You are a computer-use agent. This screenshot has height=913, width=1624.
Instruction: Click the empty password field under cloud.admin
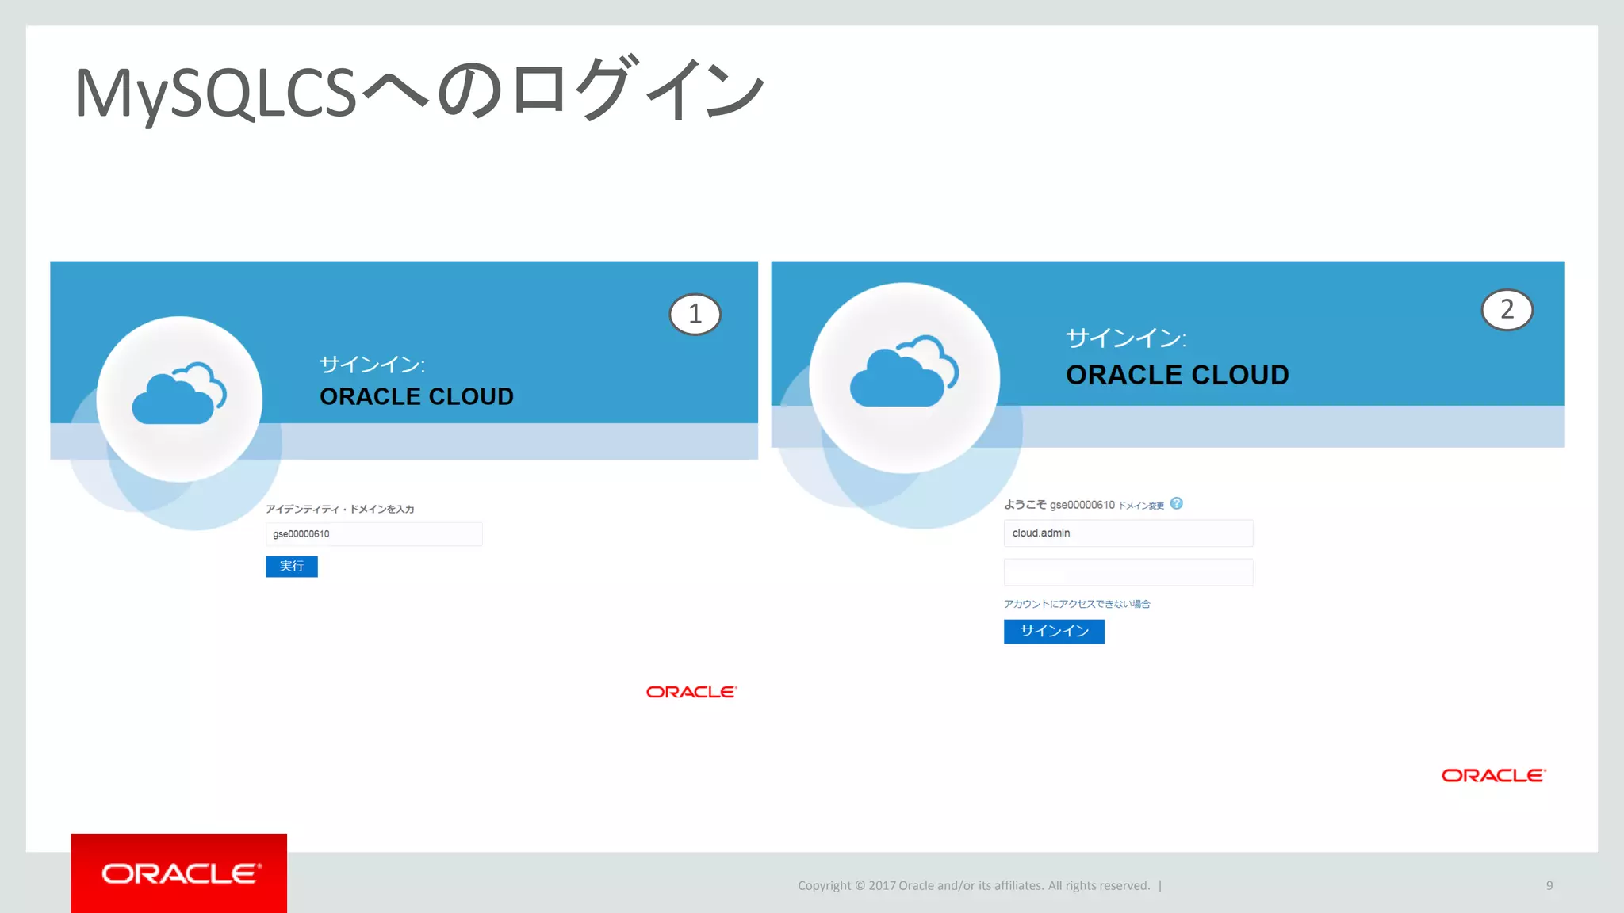[1128, 571]
